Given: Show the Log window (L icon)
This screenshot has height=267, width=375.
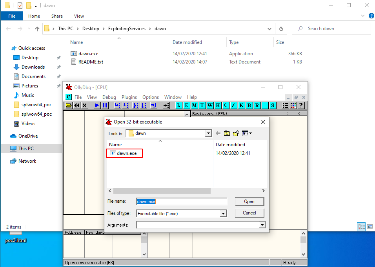Looking at the screenshot, I should point(178,105).
